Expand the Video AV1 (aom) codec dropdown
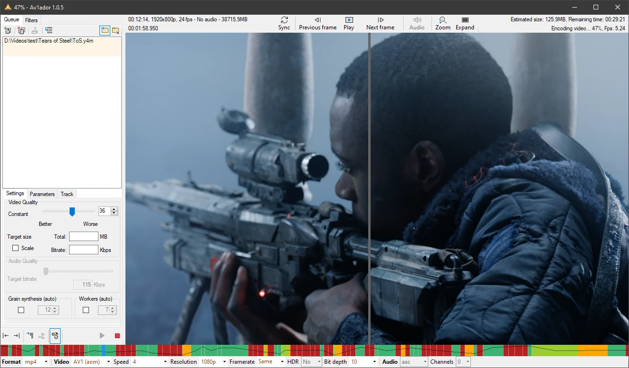629x368 pixels. pyautogui.click(x=90, y=362)
